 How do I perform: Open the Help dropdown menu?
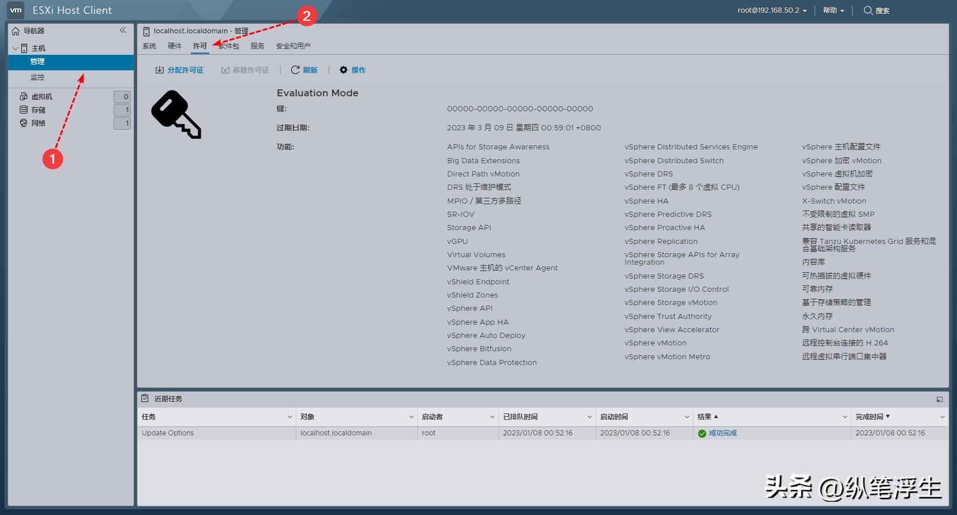coord(833,10)
